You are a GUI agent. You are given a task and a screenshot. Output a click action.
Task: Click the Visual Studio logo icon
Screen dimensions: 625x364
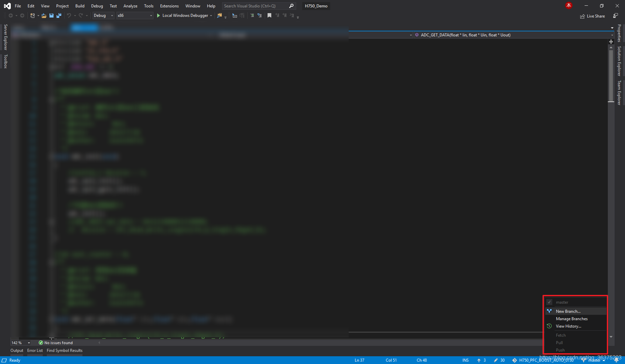click(x=7, y=6)
